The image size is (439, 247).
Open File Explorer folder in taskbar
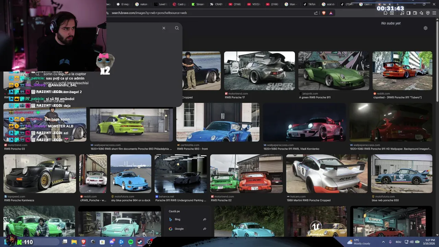click(74, 242)
